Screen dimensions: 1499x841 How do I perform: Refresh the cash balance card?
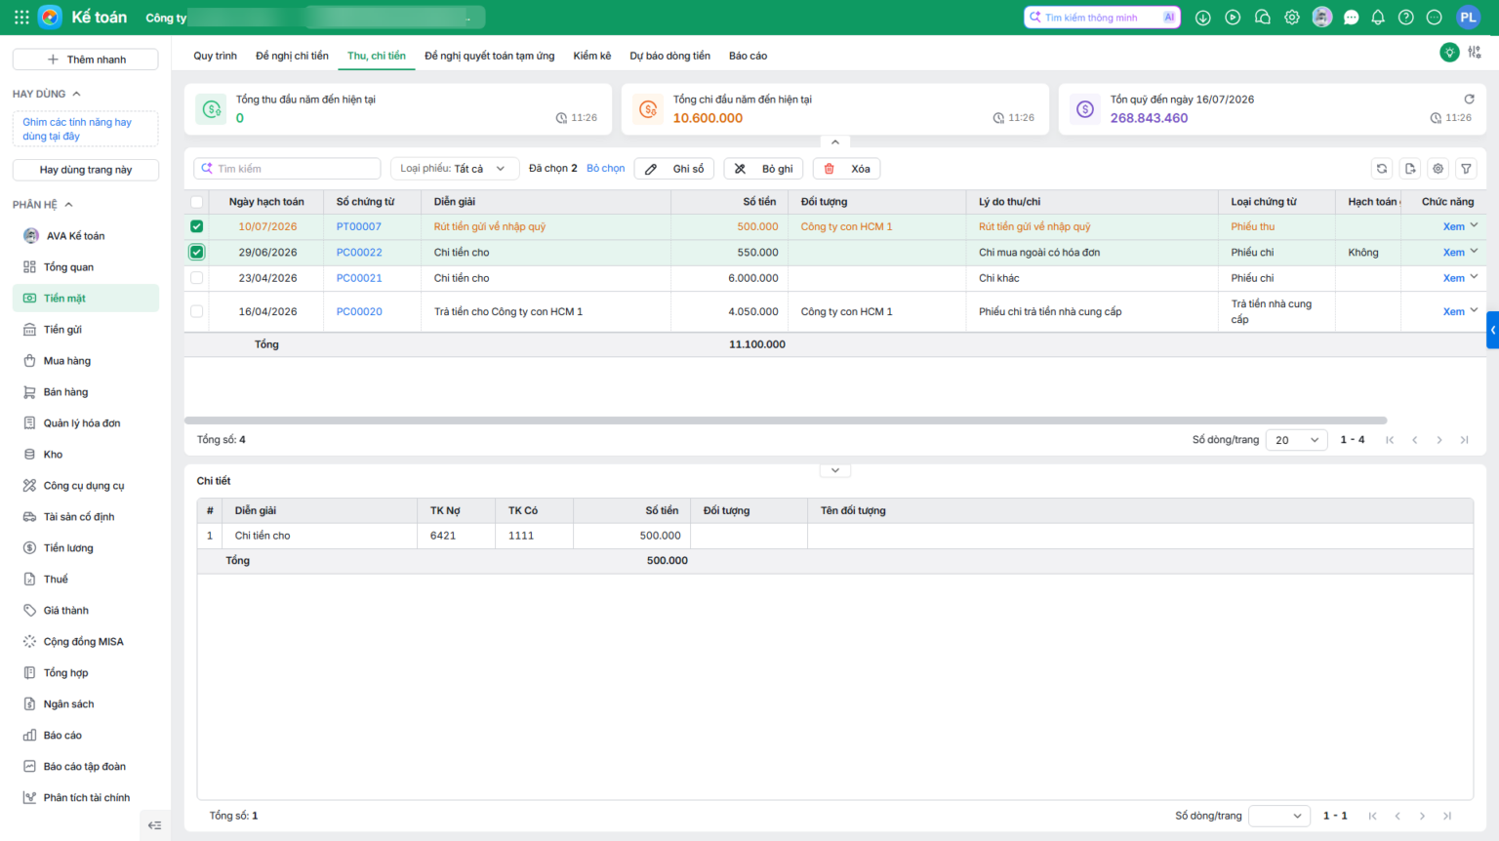(1469, 100)
